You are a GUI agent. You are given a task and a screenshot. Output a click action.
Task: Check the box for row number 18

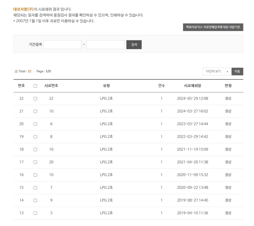tap(35, 149)
